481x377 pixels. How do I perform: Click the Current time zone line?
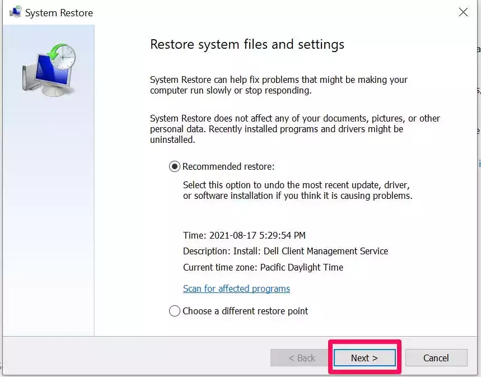click(x=263, y=267)
